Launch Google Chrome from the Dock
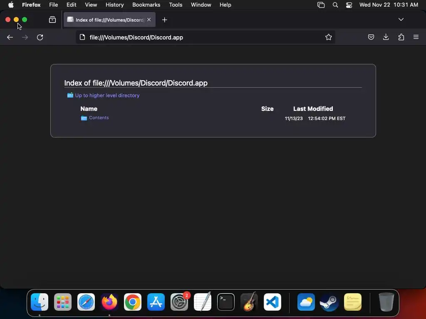Viewport: 426px width, 319px height. point(133,302)
